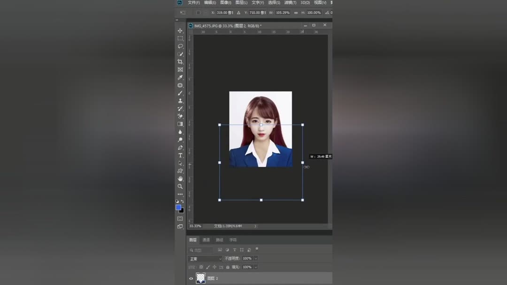This screenshot has height=285, width=507.
Task: Open the blending mode dropdown
Action: point(205,258)
